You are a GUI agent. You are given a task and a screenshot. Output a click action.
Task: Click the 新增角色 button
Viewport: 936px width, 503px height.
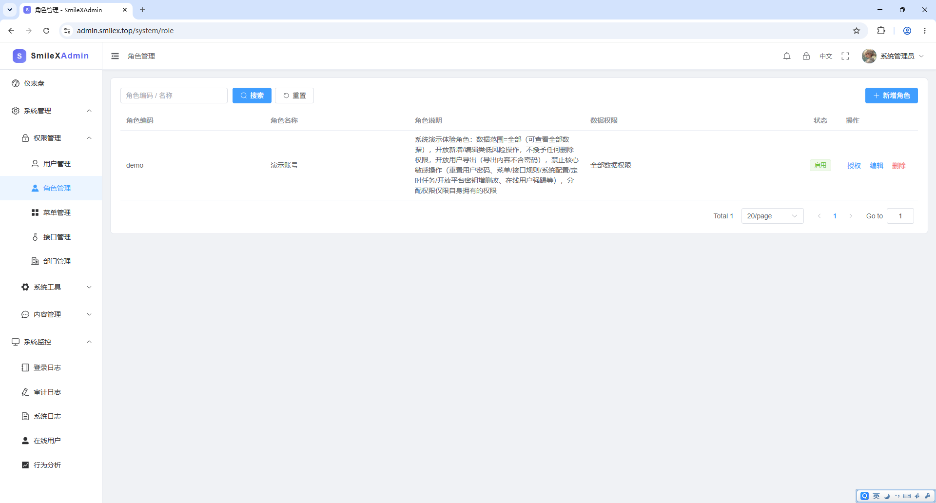(892, 96)
